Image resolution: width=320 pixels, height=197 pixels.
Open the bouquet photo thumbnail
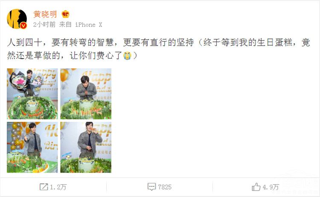pyautogui.click(x=32, y=94)
